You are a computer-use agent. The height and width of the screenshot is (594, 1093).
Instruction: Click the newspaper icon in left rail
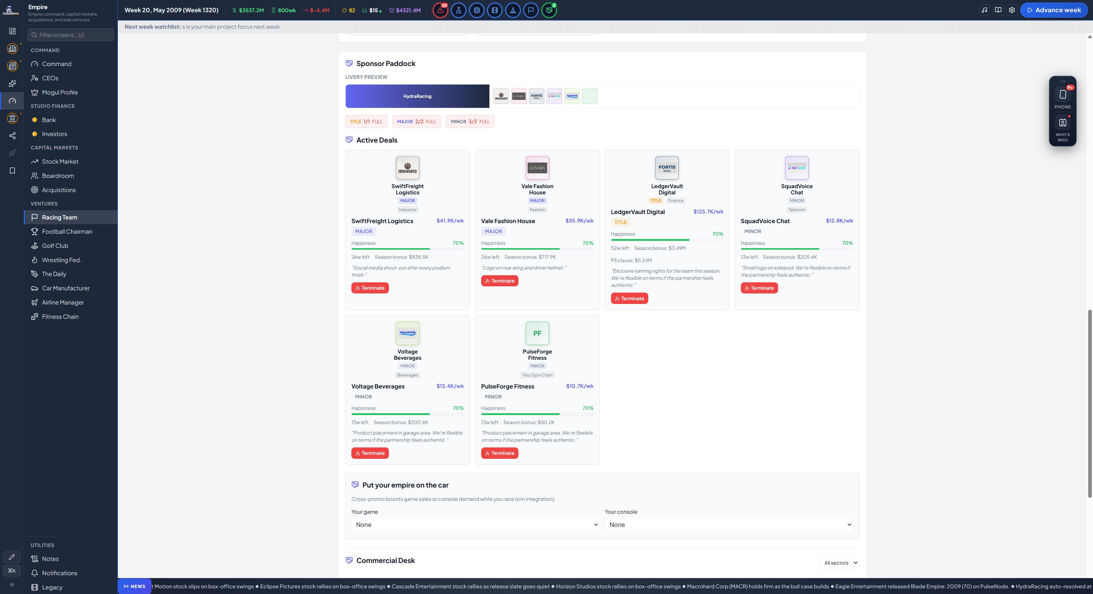(x=12, y=66)
